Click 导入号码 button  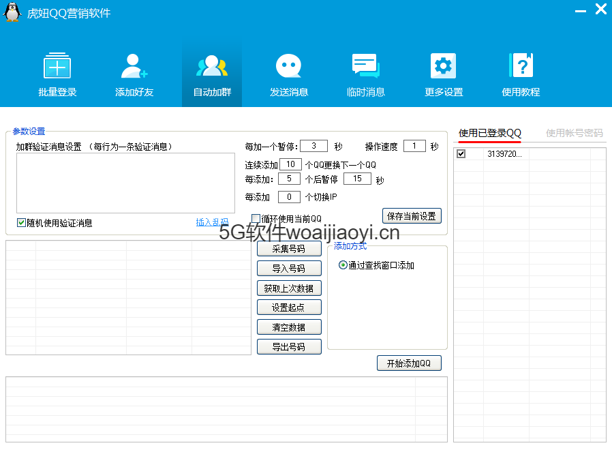[289, 268]
